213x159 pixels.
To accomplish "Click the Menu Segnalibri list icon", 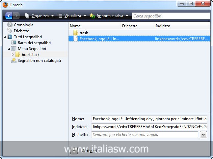I will [x=13, y=48].
